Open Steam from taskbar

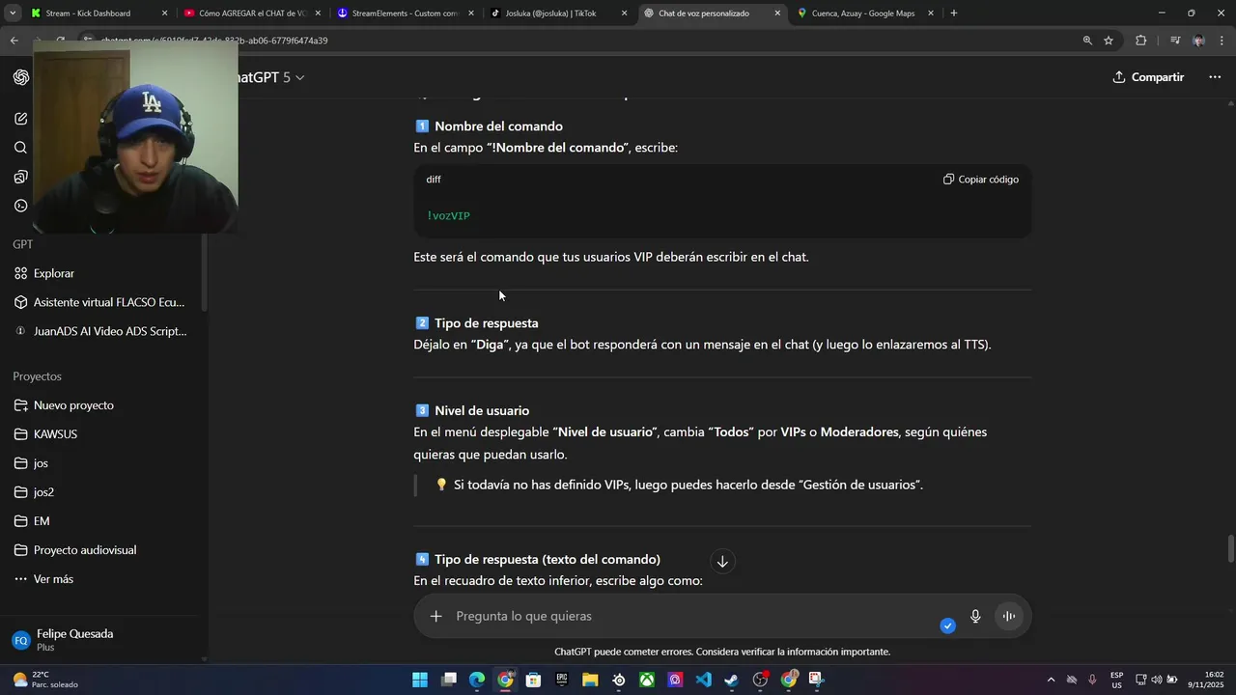tap(732, 680)
